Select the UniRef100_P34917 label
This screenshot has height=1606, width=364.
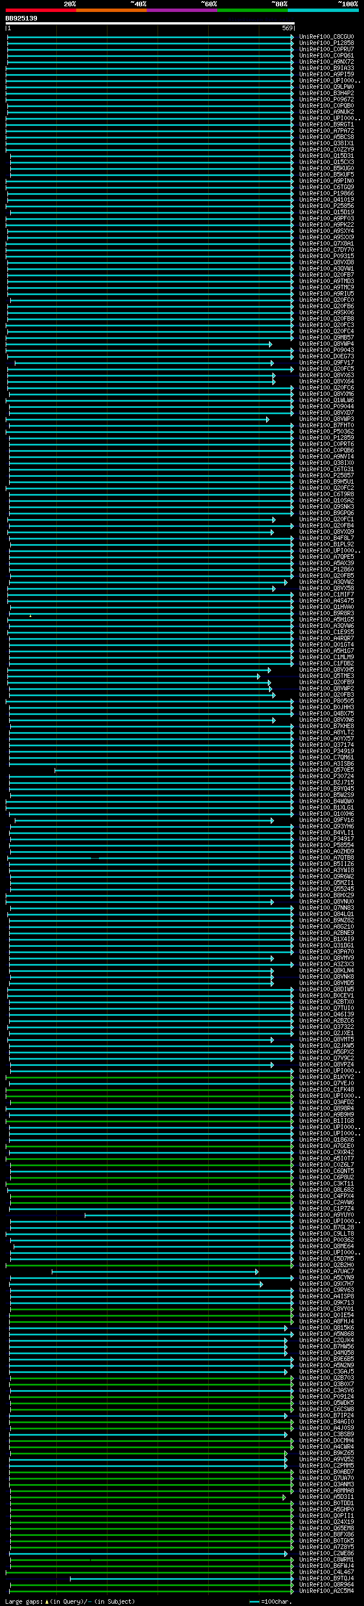tap(326, 839)
